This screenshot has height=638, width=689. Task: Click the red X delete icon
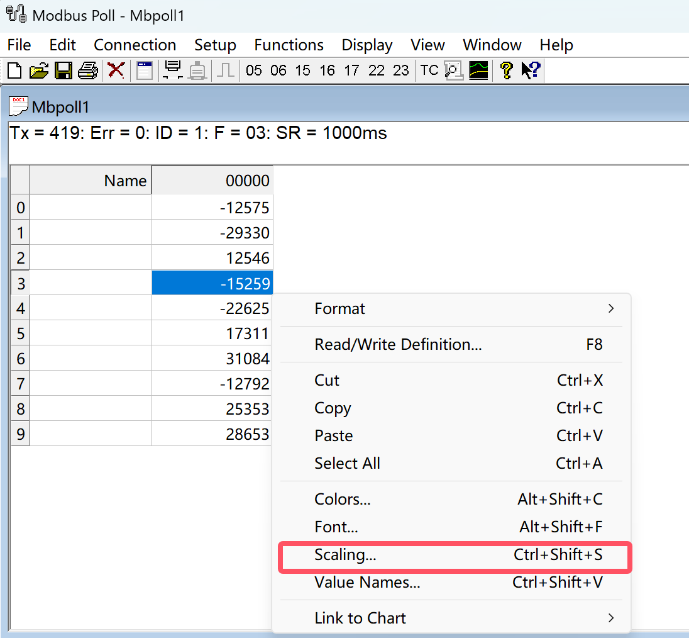[116, 70]
